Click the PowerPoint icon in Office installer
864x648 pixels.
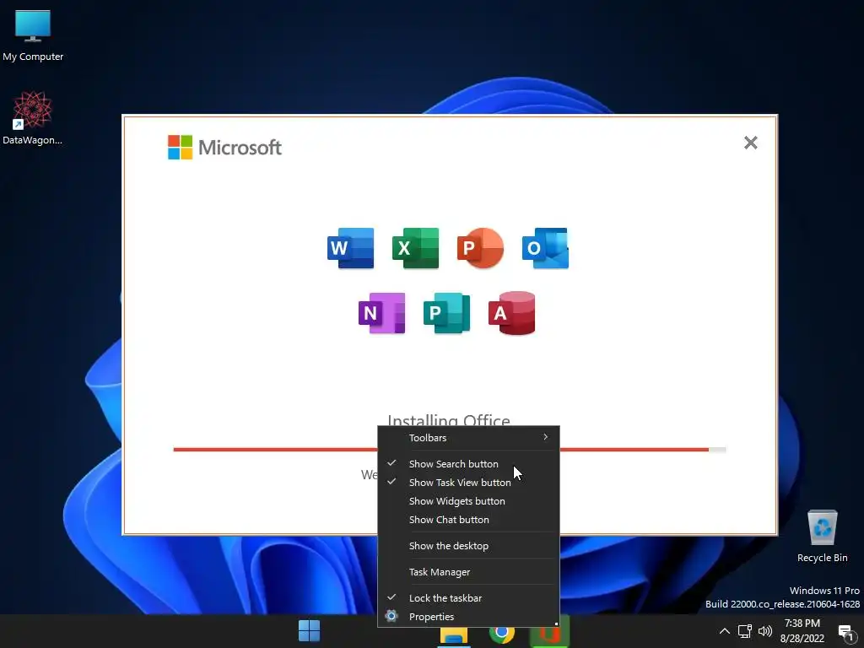[x=480, y=248]
